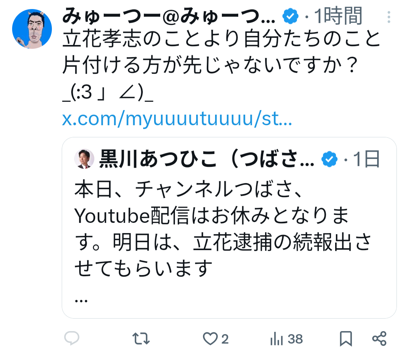Bookmark this tweet

(x=346, y=339)
